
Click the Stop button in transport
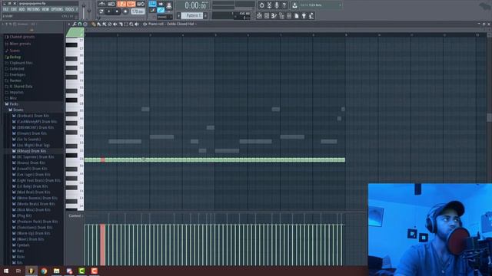tap(117, 11)
